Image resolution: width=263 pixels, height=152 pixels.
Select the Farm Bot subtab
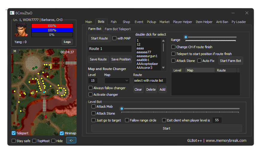click(x=95, y=29)
